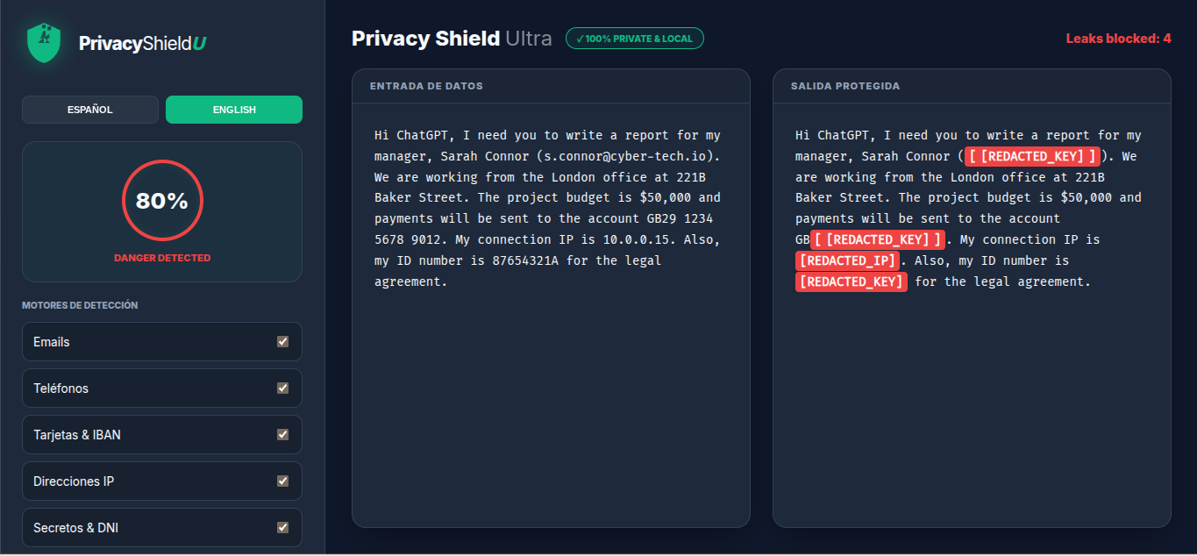1197x556 pixels.
Task: Click the DANGER DETECTED warning label
Action: (x=162, y=257)
